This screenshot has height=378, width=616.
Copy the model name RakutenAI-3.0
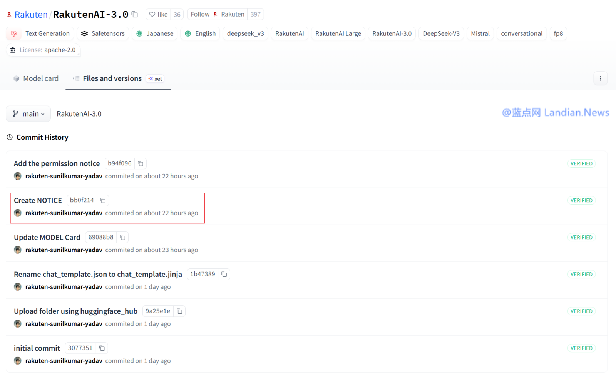(135, 15)
